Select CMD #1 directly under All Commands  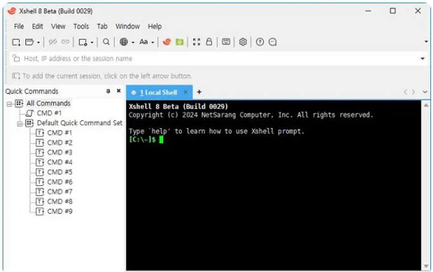[x=49, y=113]
